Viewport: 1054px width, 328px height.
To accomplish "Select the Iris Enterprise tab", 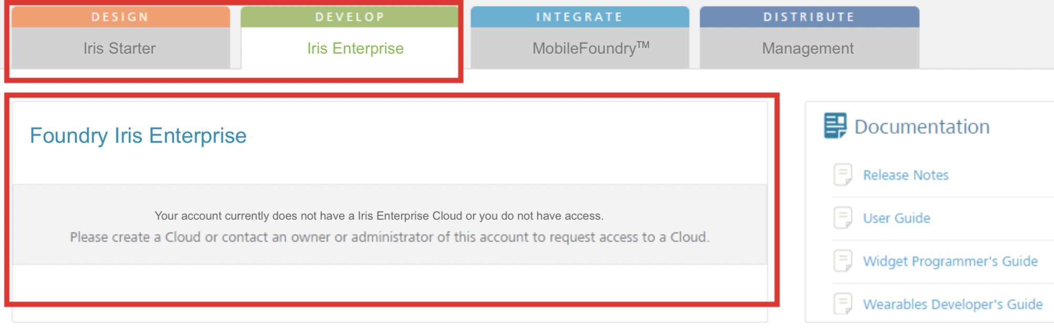I will [355, 48].
